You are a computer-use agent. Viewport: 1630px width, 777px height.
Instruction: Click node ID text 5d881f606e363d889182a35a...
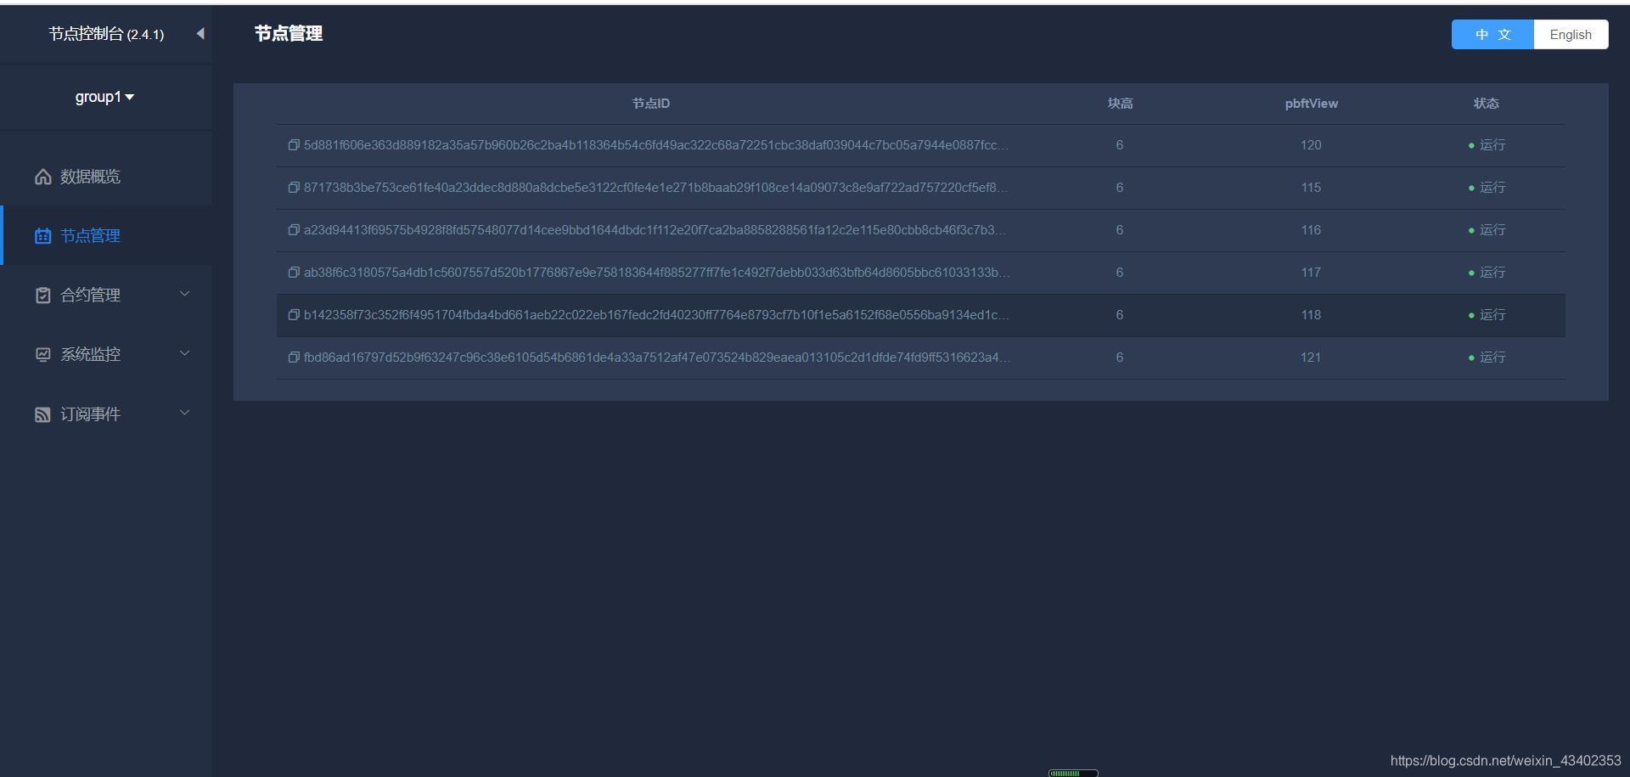point(656,145)
